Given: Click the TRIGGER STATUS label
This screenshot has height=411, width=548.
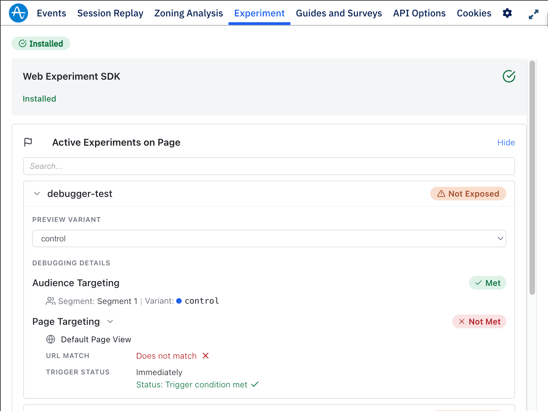Looking at the screenshot, I should 78,372.
